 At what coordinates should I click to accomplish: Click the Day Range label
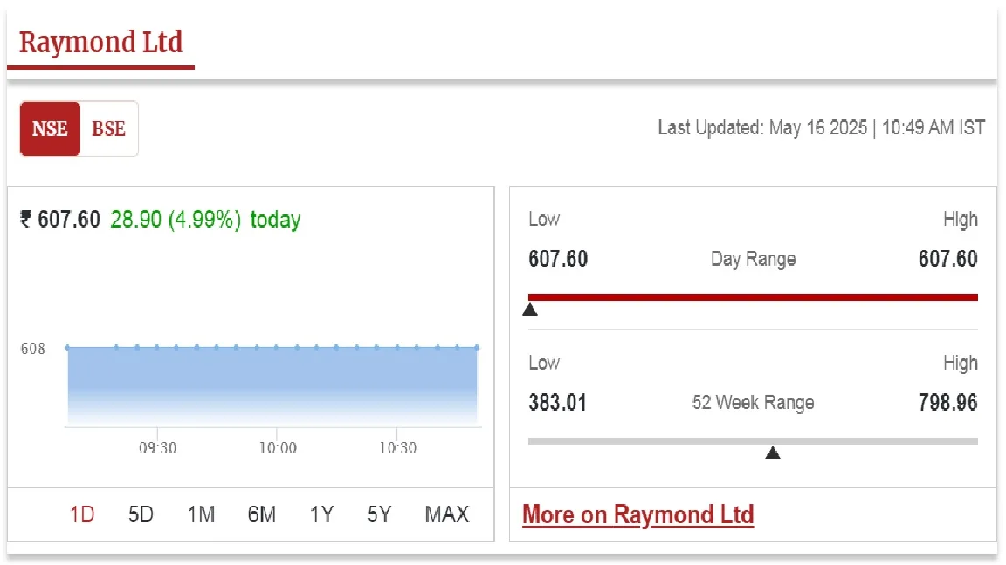754,260
